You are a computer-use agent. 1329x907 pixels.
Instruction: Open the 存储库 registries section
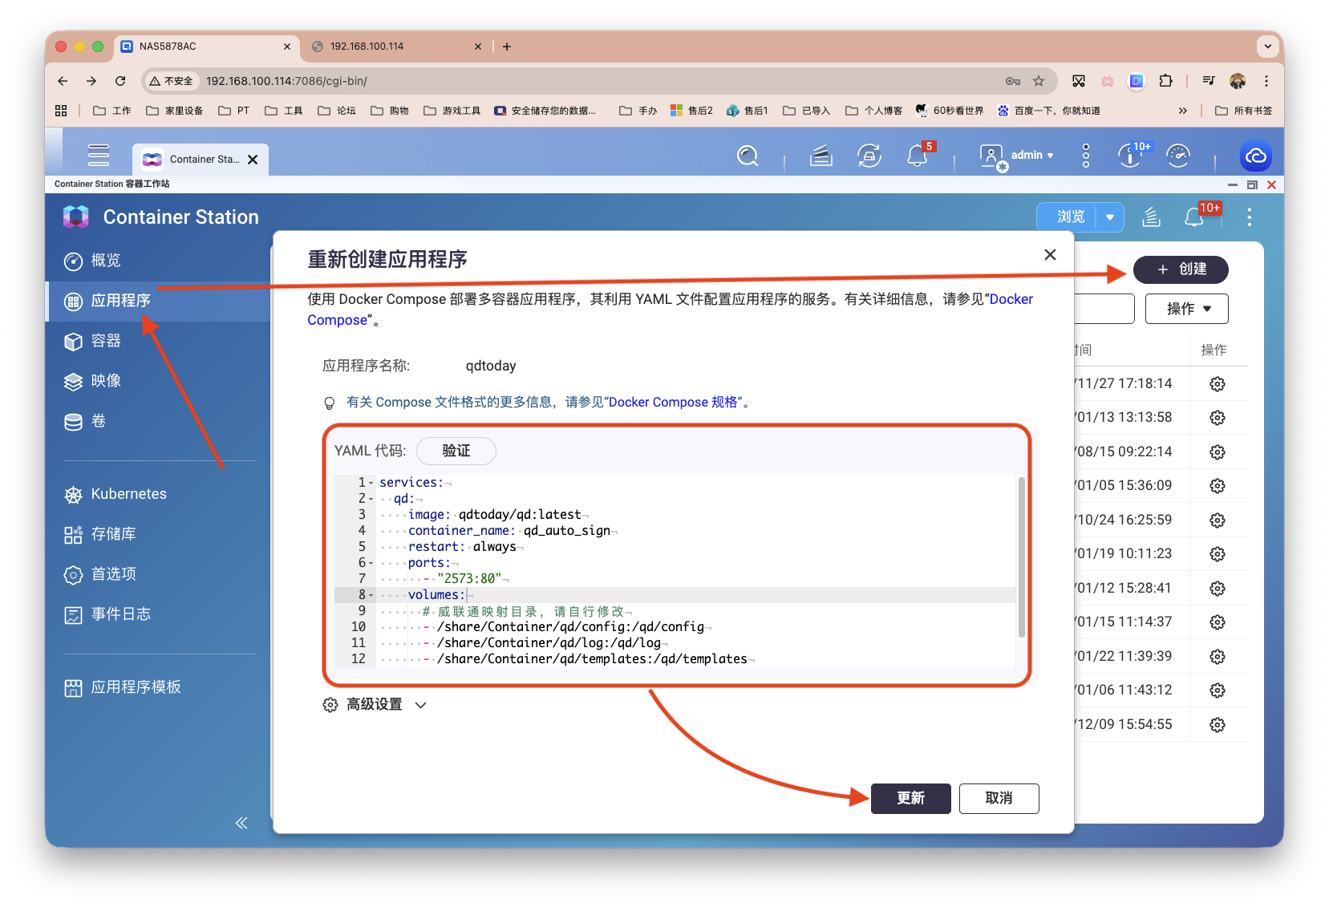pos(112,533)
